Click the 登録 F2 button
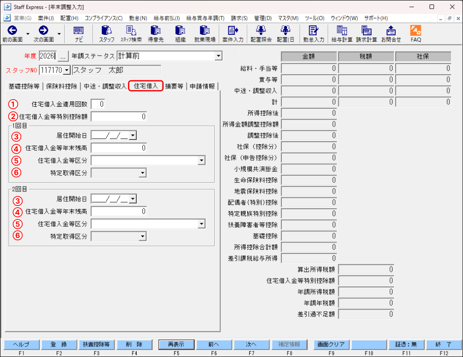Viewport: 463px width, 357px height. point(59,344)
